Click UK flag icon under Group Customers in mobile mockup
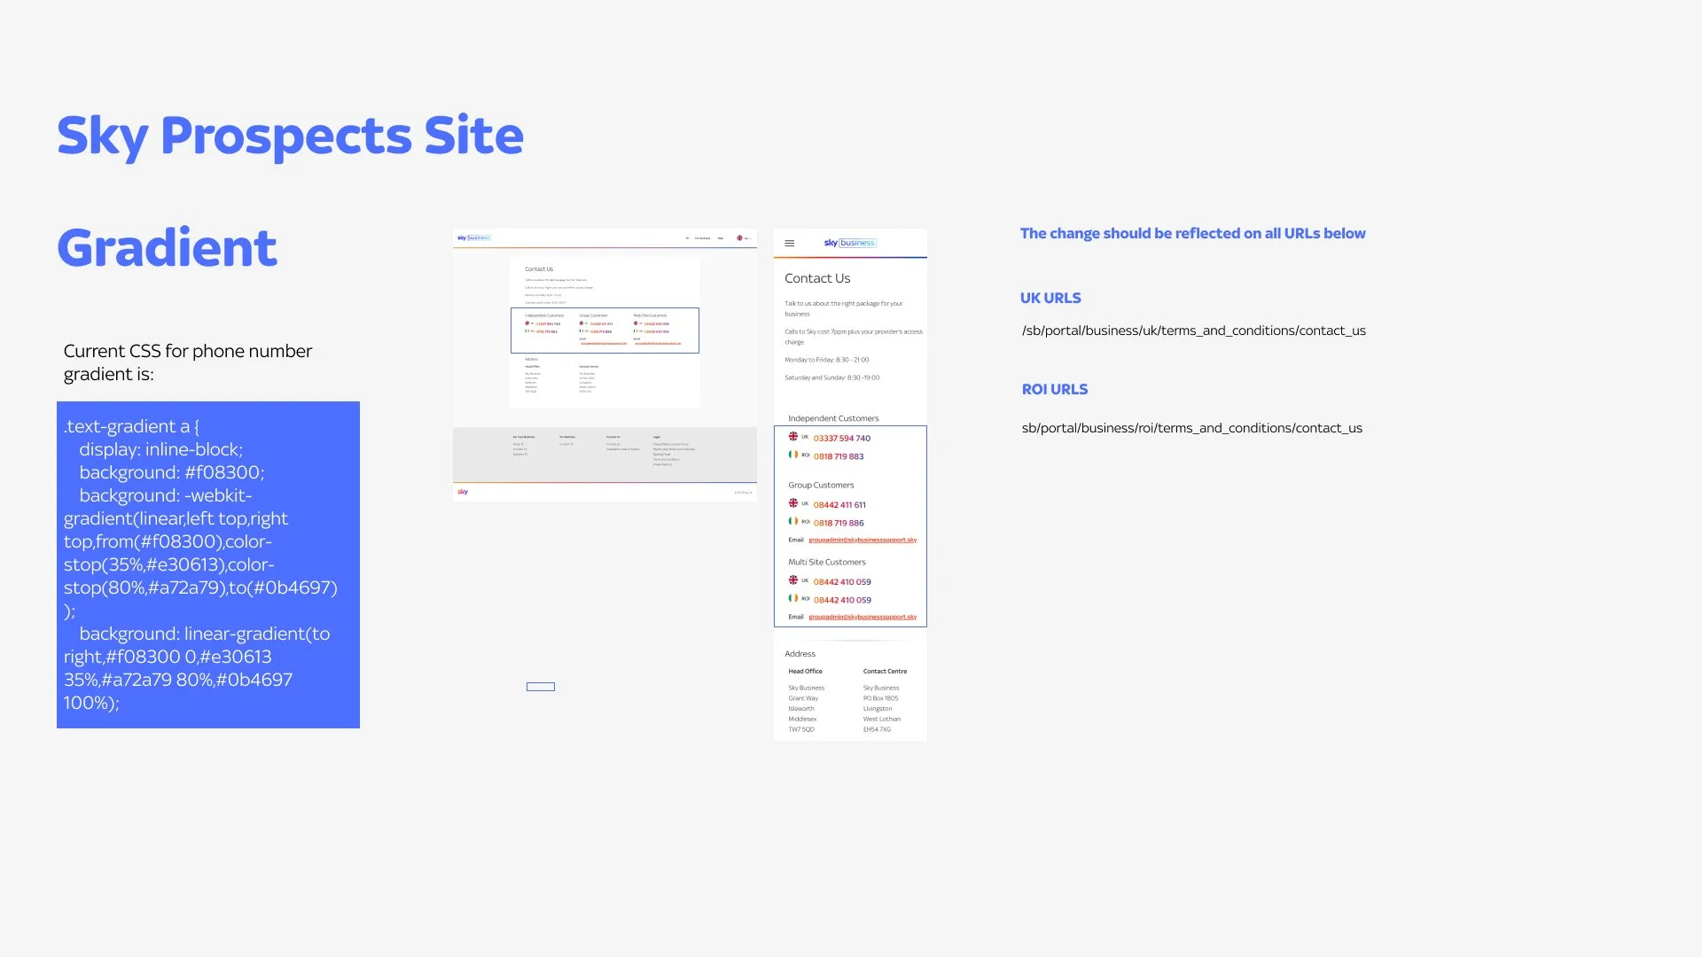This screenshot has width=1702, height=957. (x=793, y=503)
